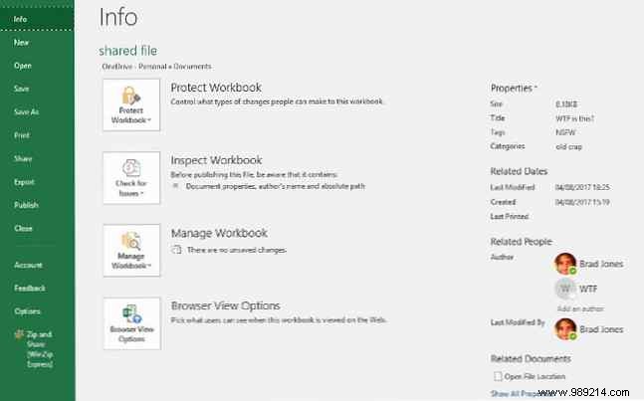
Task: Click the Author's Brad Jones avatar
Action: coord(565,264)
